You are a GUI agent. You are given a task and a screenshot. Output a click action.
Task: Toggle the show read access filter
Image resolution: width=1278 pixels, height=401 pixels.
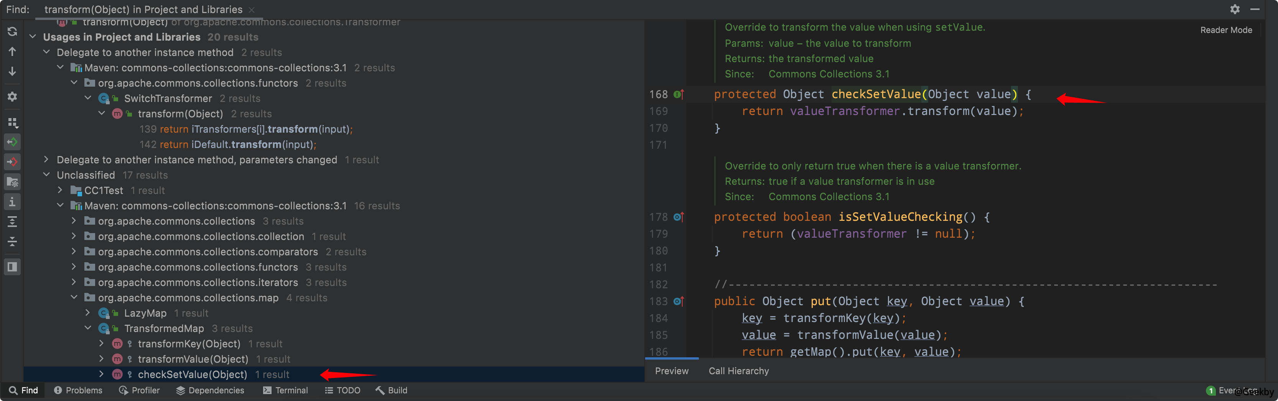point(12,142)
